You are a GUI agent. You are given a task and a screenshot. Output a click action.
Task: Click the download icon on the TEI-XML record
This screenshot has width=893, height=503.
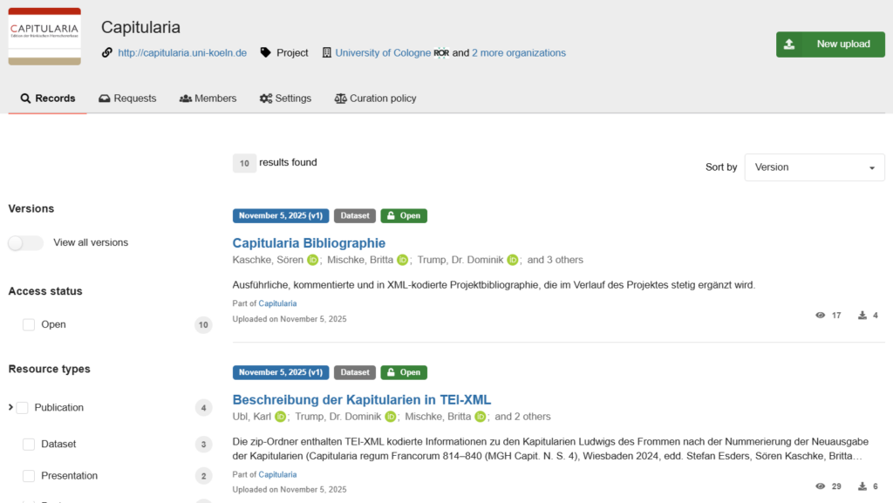pyautogui.click(x=863, y=486)
